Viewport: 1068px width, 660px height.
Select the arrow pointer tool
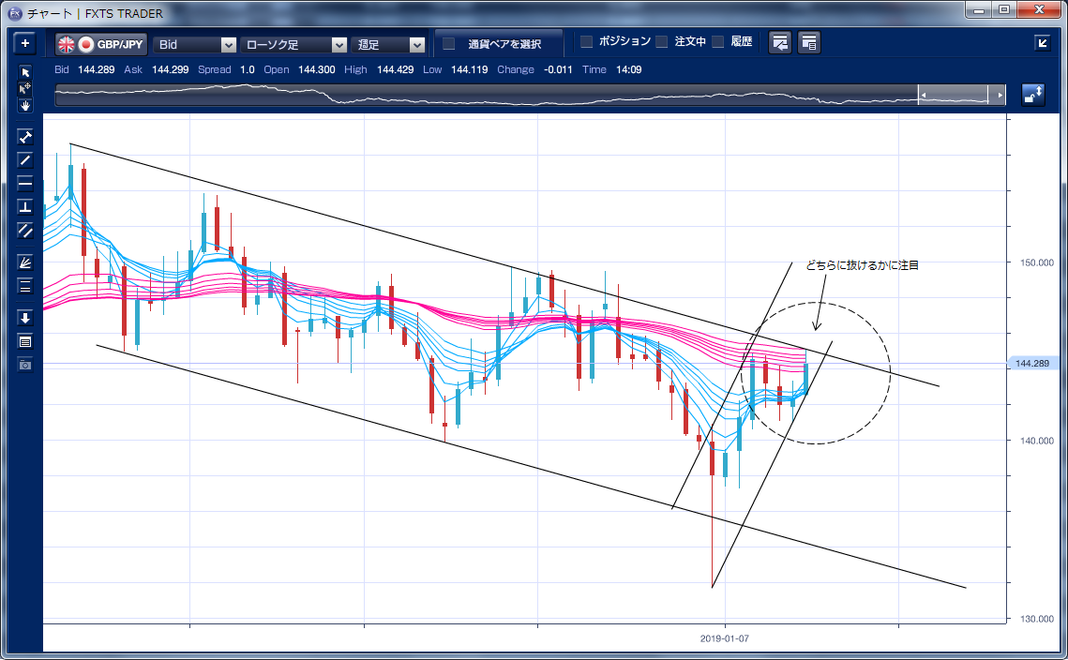pyautogui.click(x=25, y=72)
